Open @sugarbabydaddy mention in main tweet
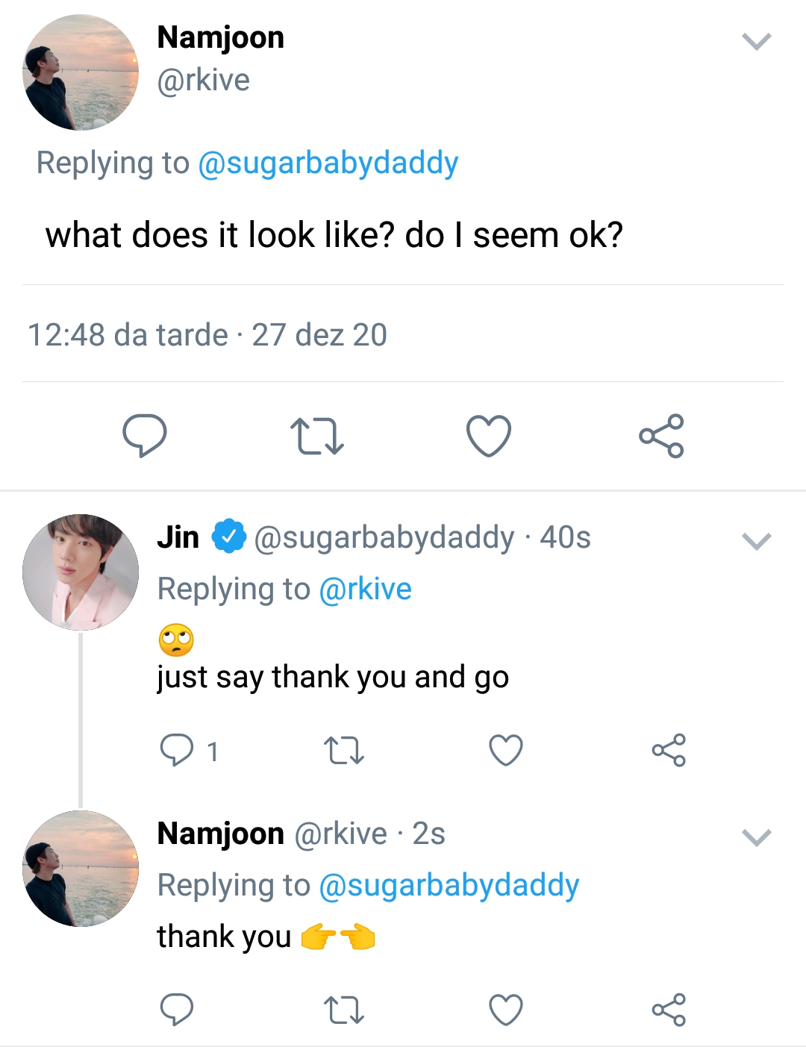Viewport: 806px width, 1047px height. (x=328, y=163)
